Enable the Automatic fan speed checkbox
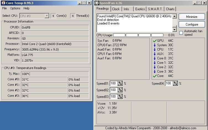Viewport: 208px width, 130px height. point(181,33)
